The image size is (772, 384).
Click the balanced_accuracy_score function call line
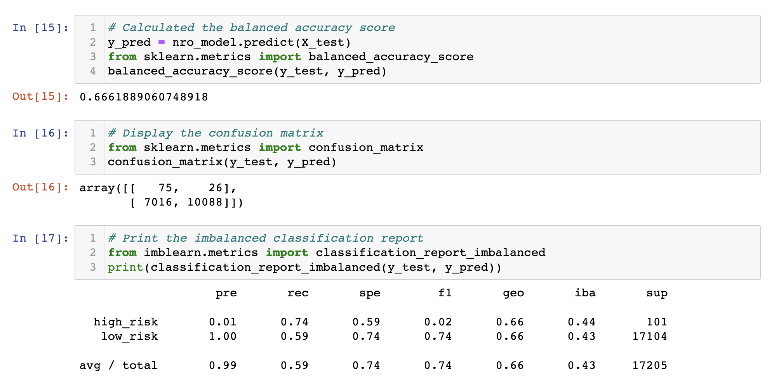tap(247, 71)
